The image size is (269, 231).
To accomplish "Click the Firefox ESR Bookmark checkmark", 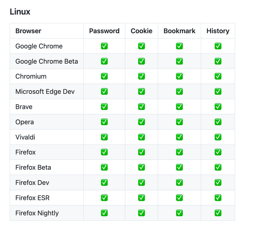I will 180,198.
